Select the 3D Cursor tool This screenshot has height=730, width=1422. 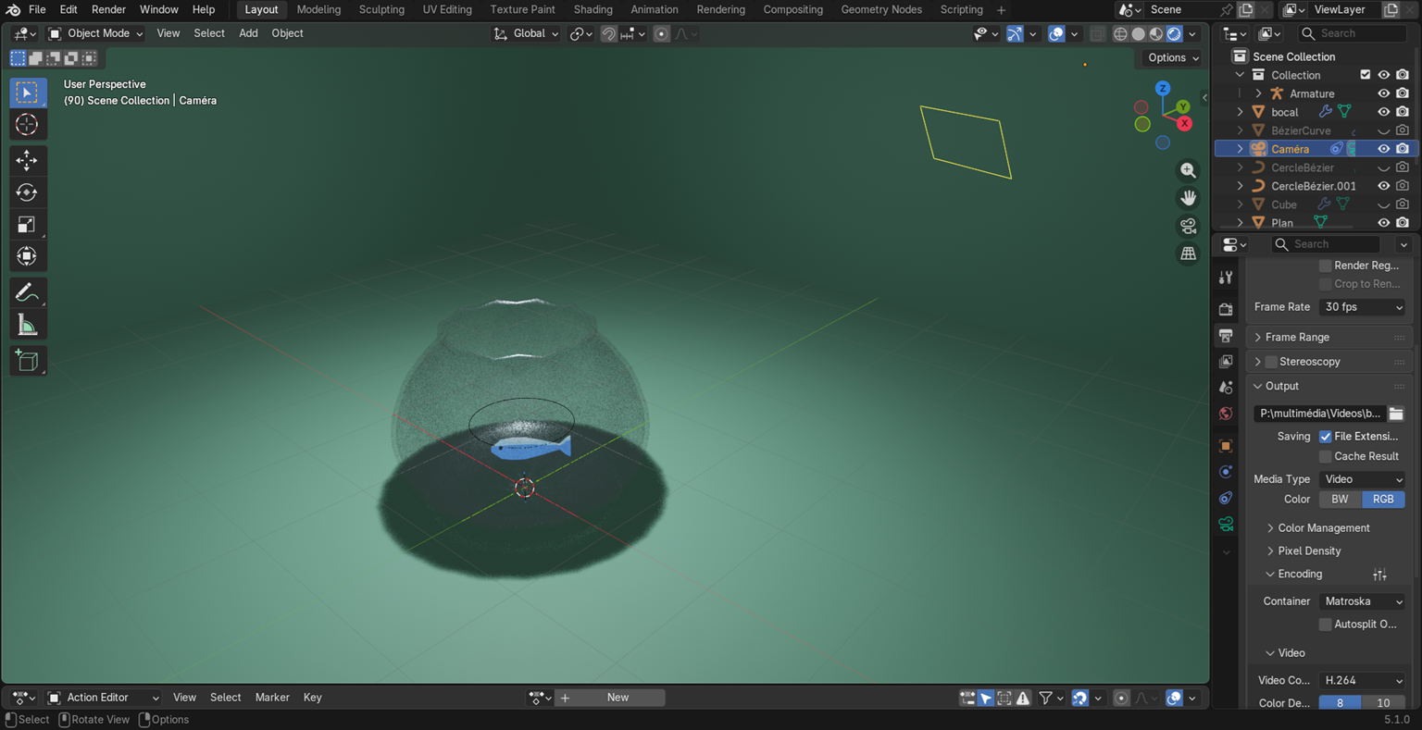26,125
